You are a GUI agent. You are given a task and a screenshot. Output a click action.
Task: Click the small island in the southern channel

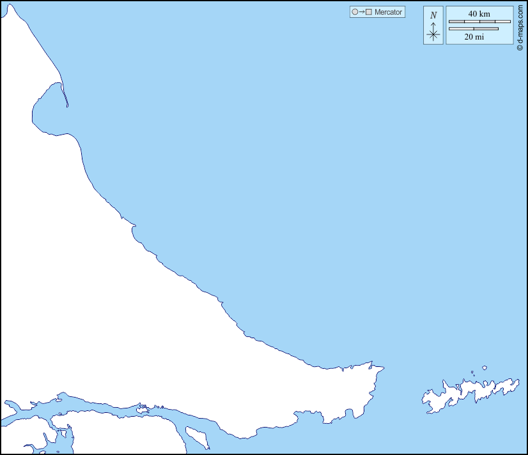(x=142, y=410)
